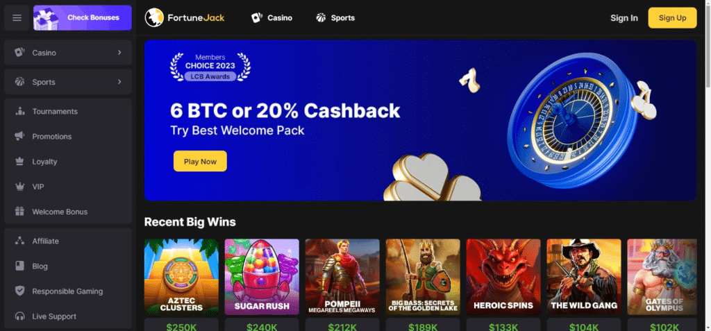The height and width of the screenshot is (331, 711).
Task: Open the hamburger menu icon
Action: [x=17, y=17]
